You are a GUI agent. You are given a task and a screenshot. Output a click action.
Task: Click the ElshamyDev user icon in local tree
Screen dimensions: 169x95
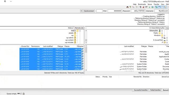(160, 31)
